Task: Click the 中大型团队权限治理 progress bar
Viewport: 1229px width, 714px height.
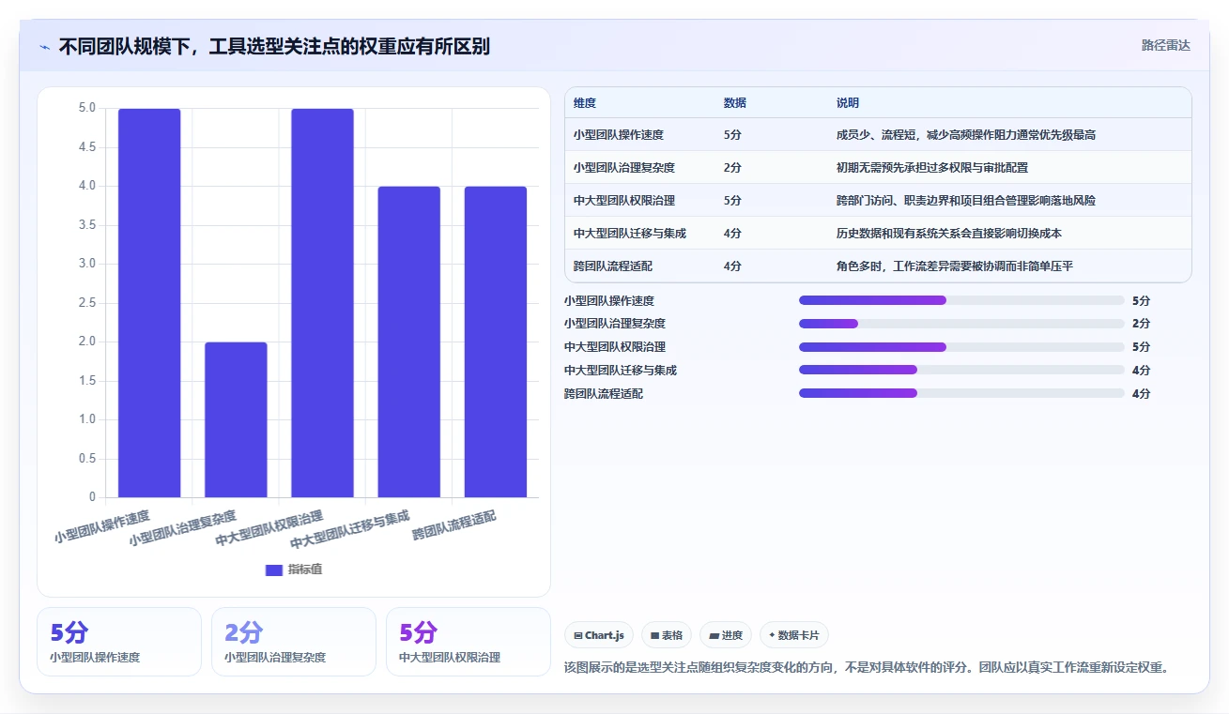Action: [x=961, y=347]
